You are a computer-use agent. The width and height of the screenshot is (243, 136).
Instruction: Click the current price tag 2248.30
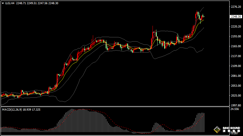pyautogui.click(x=236, y=17)
